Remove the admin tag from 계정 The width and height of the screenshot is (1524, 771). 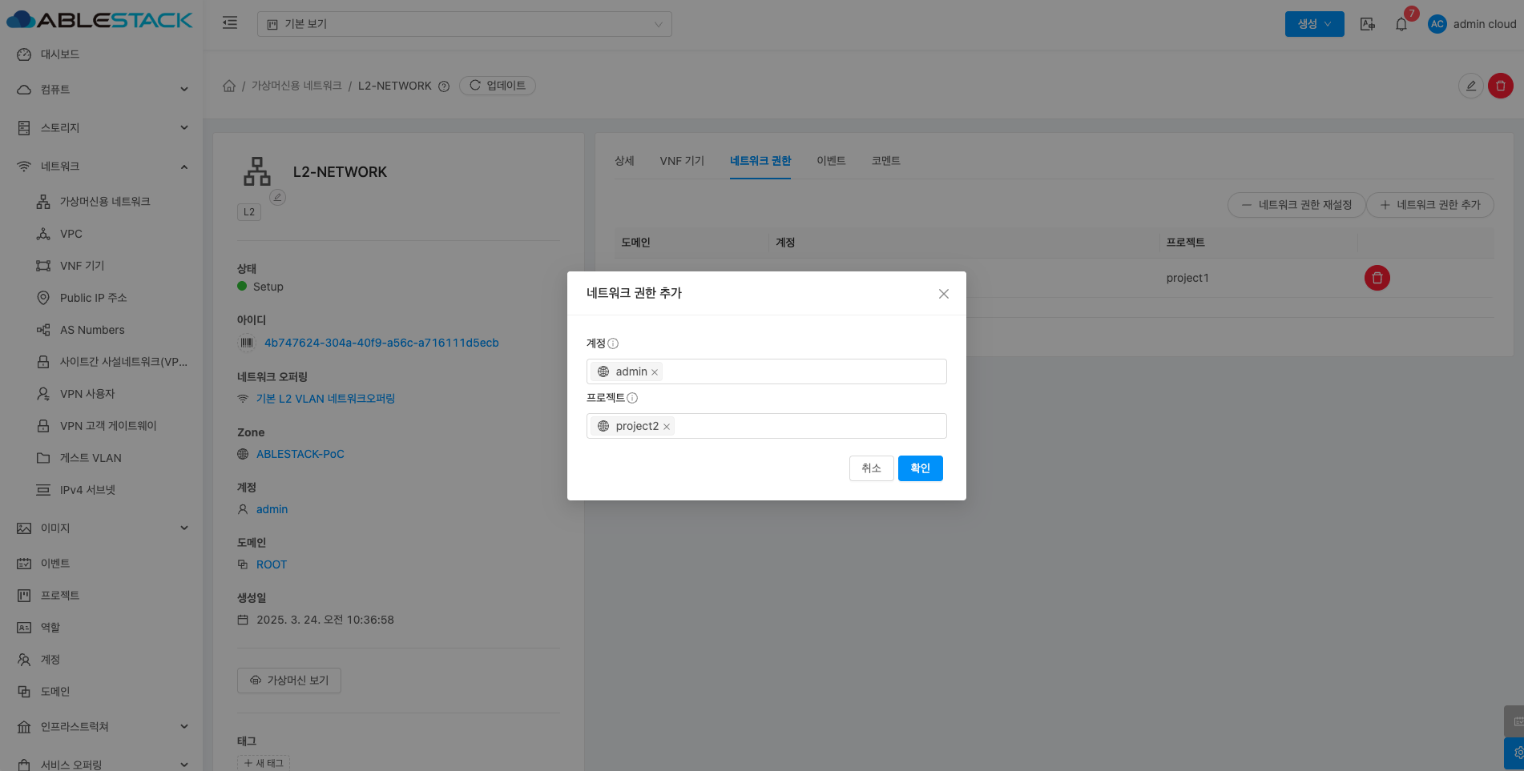655,372
